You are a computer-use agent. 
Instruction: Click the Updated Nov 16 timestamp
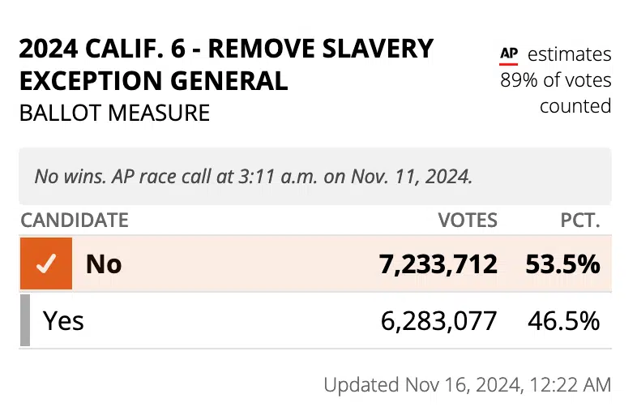pos(467,384)
